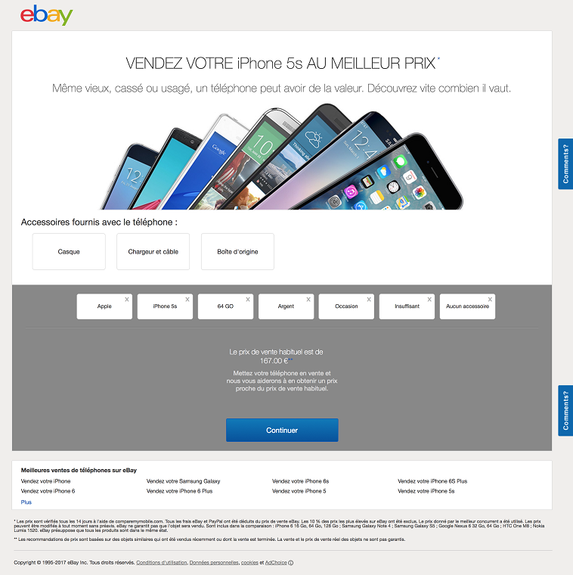Screen dimensions: 573x575
Task: Open the upper Comments? side tab
Action: (x=565, y=164)
